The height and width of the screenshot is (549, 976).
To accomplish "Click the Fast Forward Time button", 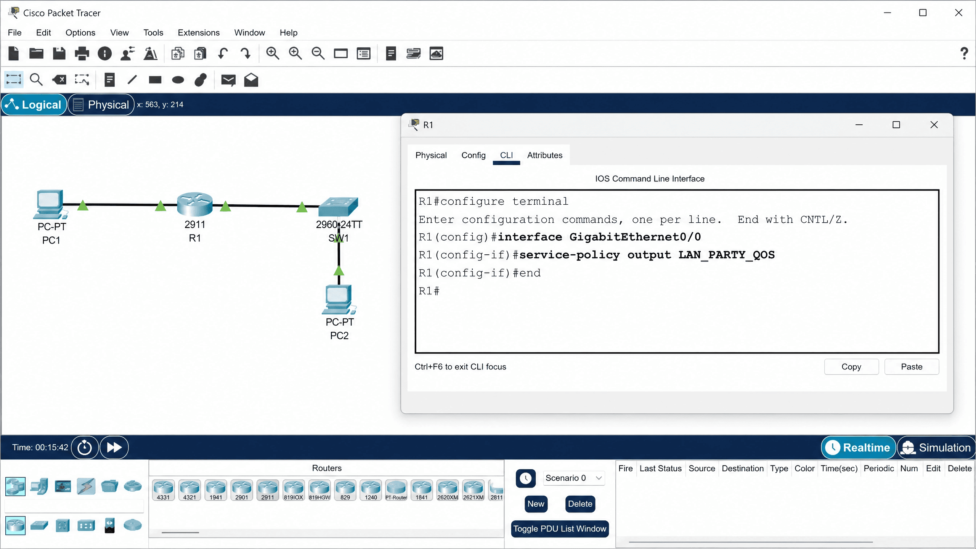I will pyautogui.click(x=114, y=447).
